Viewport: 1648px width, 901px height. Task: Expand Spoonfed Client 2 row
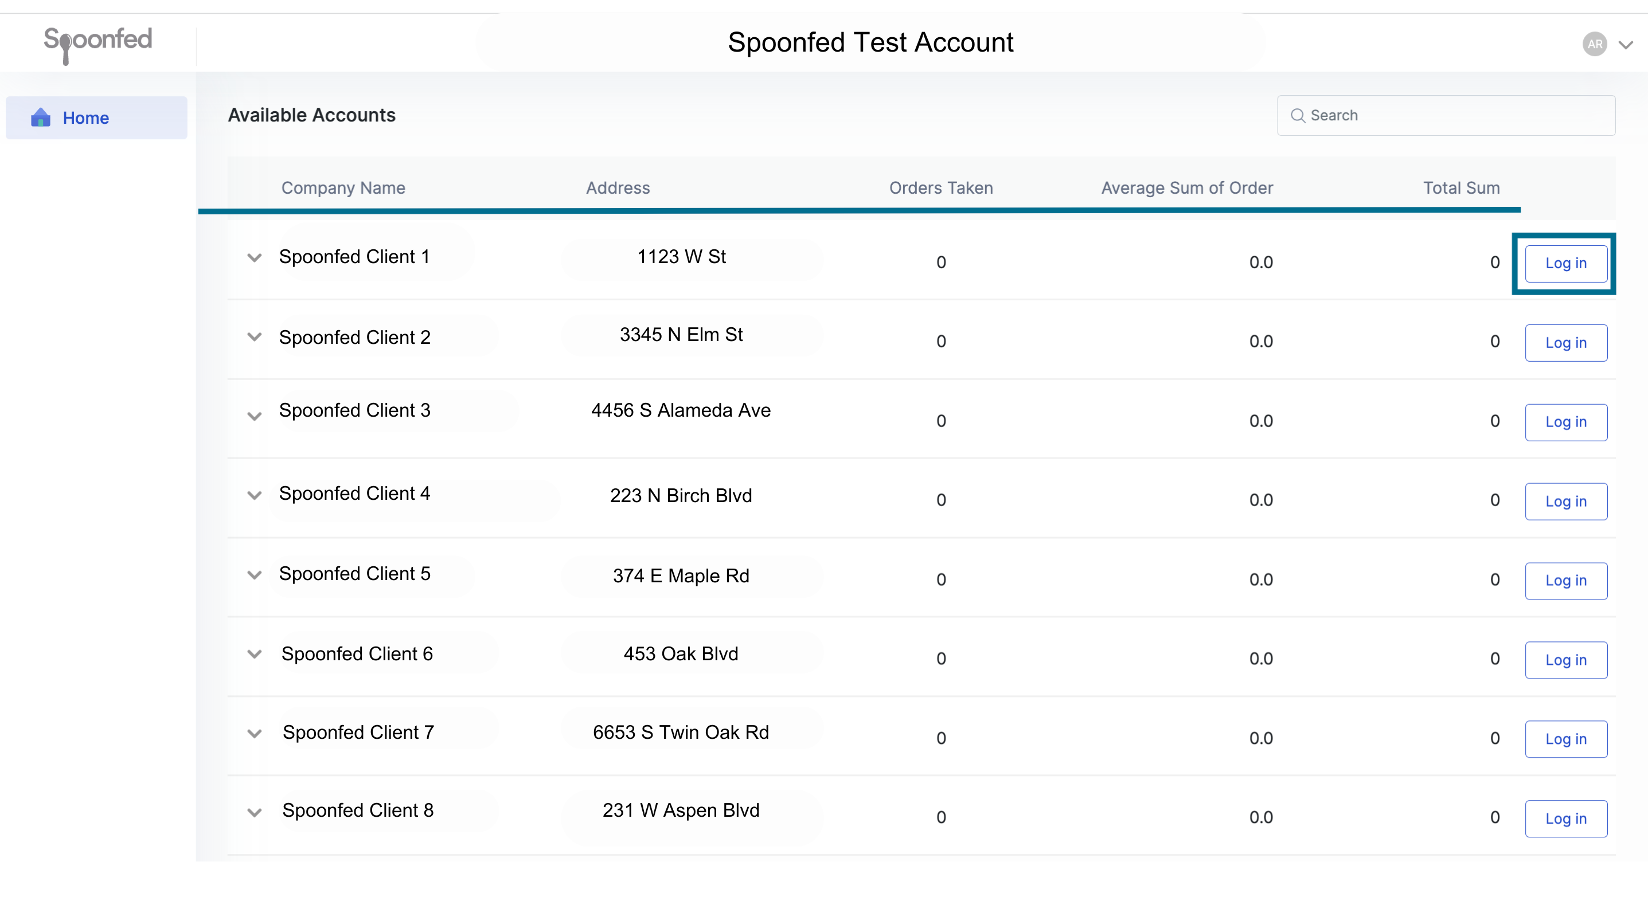tap(255, 337)
